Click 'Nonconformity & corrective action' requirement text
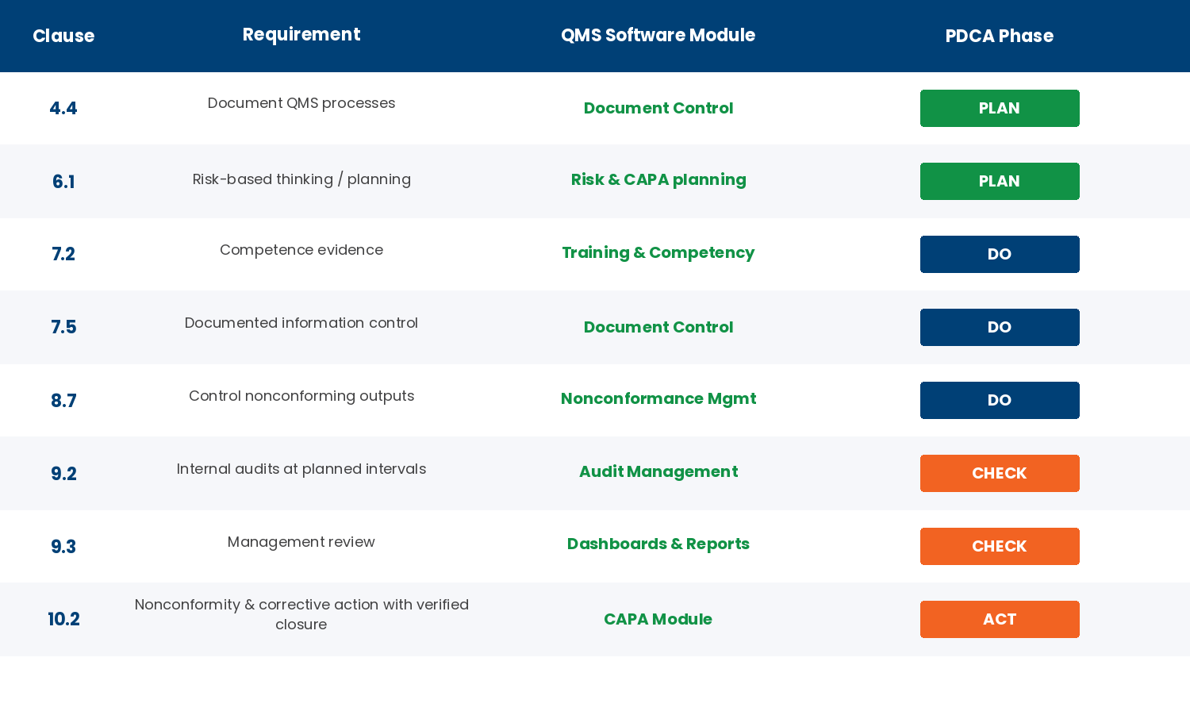This screenshot has height=719, width=1190. (301, 614)
